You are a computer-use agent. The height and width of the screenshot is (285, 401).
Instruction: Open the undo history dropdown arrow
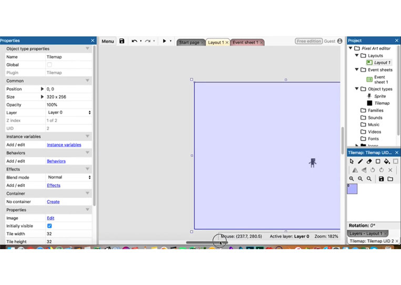coord(141,41)
